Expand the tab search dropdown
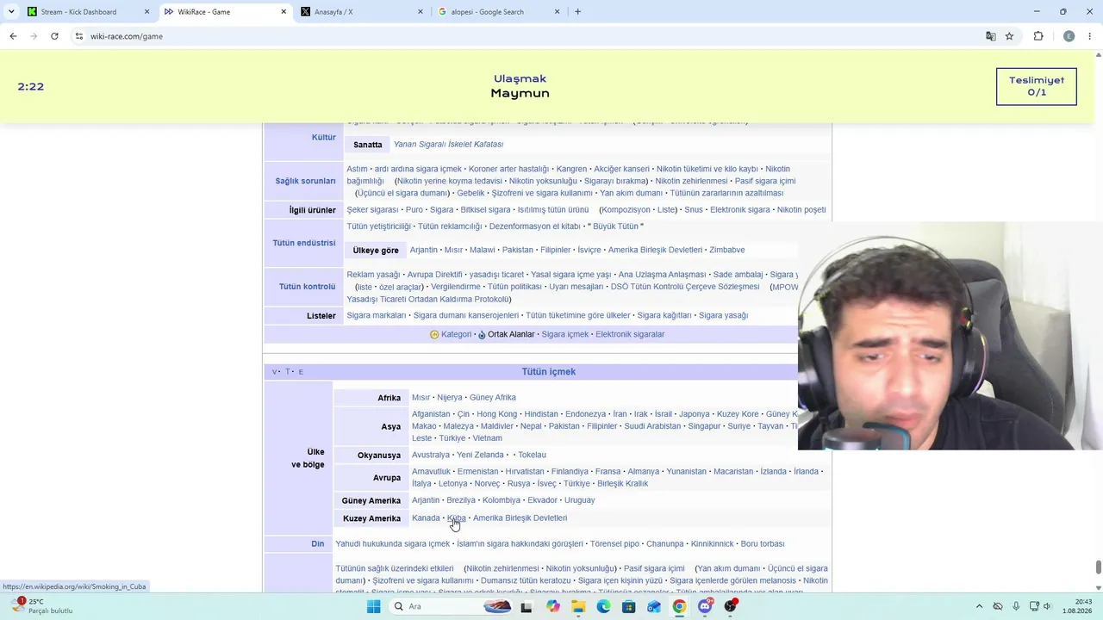The image size is (1103, 620). click(x=11, y=12)
